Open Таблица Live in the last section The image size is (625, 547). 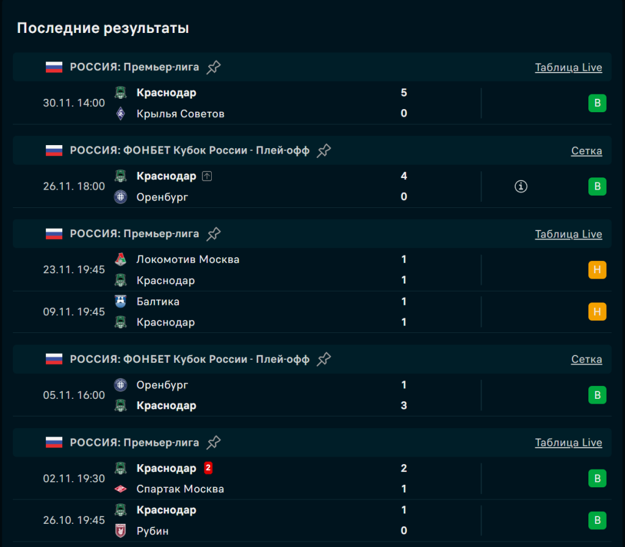coord(568,443)
